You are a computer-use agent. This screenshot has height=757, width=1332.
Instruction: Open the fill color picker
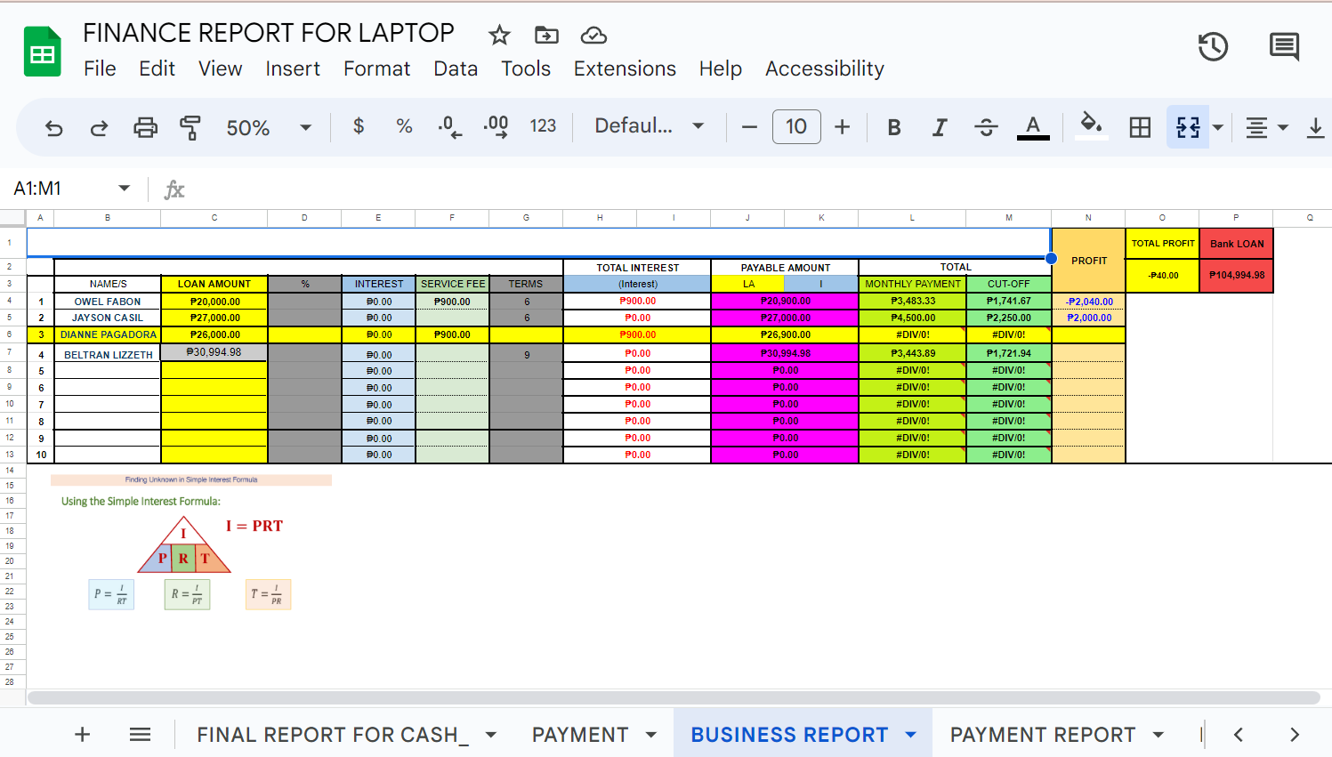[x=1092, y=126]
